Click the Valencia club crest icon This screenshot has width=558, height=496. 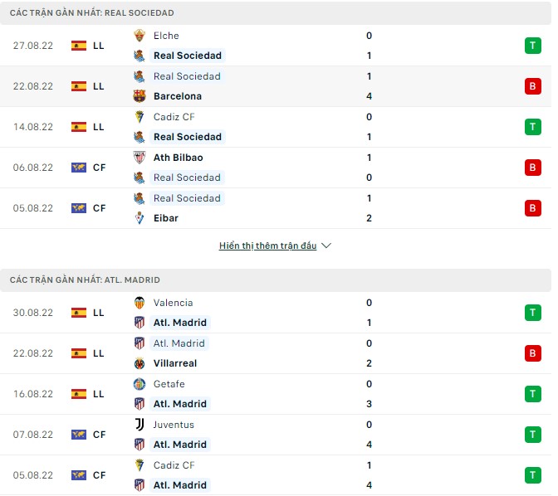(x=139, y=303)
